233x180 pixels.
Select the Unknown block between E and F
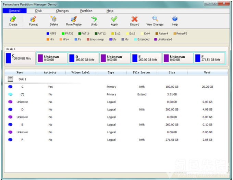tap(178, 58)
